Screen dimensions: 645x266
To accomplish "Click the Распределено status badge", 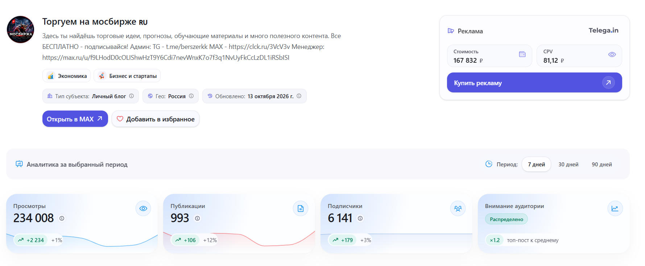I will point(507,219).
